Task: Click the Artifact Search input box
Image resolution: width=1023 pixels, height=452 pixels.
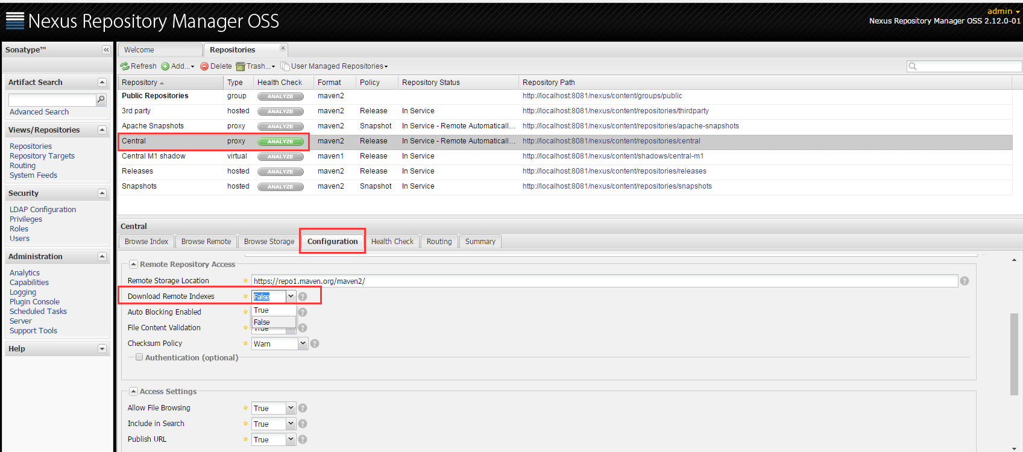Action: tap(52, 99)
